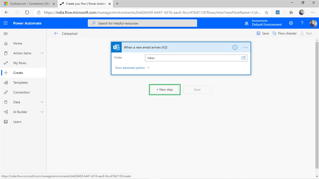Open trigger ellipsis menu
Viewport: 319px width, 179px height.
tap(245, 47)
